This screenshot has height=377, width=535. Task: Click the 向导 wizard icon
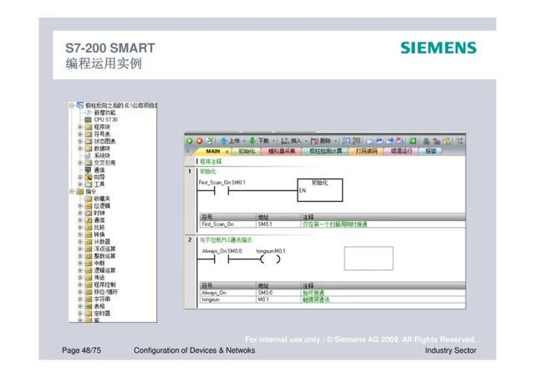88,177
